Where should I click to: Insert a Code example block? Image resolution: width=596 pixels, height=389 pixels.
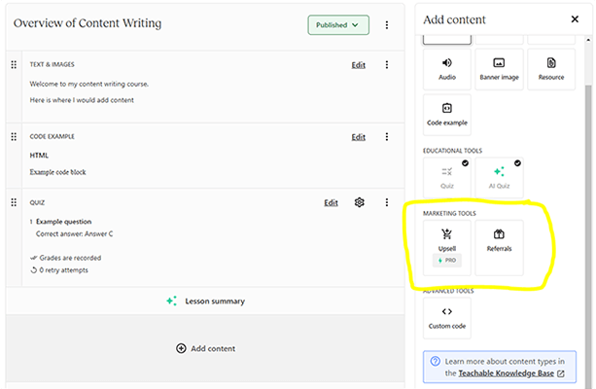click(x=447, y=114)
